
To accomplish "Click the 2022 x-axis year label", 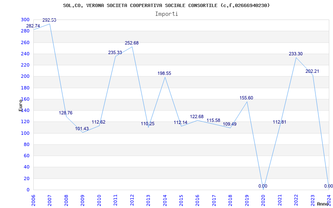I will point(296,201).
